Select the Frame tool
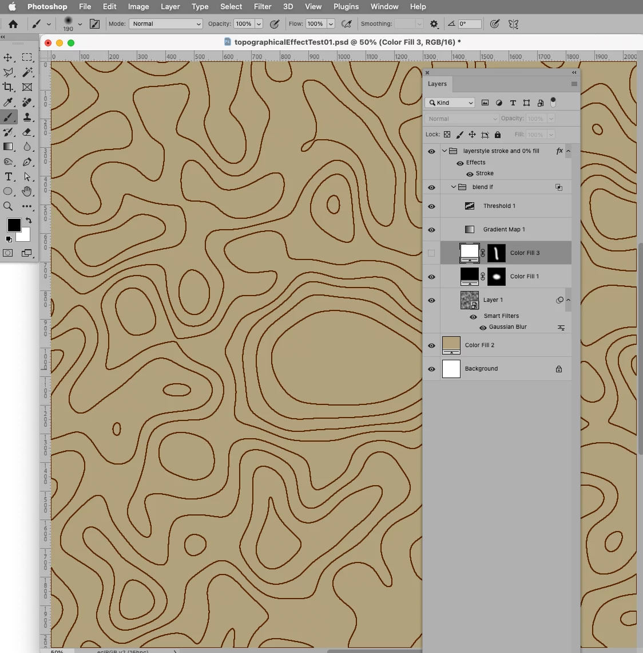The width and height of the screenshot is (643, 653). click(27, 87)
